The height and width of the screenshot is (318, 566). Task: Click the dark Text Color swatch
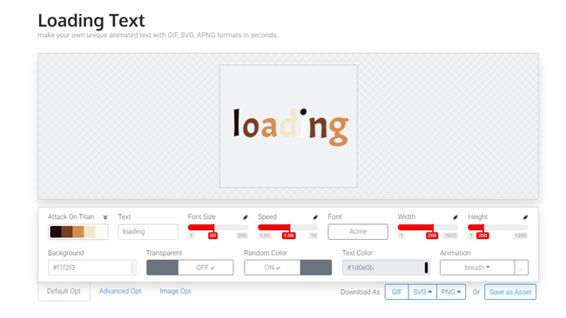tap(427, 268)
